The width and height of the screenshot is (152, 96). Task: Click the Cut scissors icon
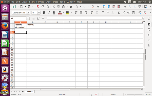(54, 7)
